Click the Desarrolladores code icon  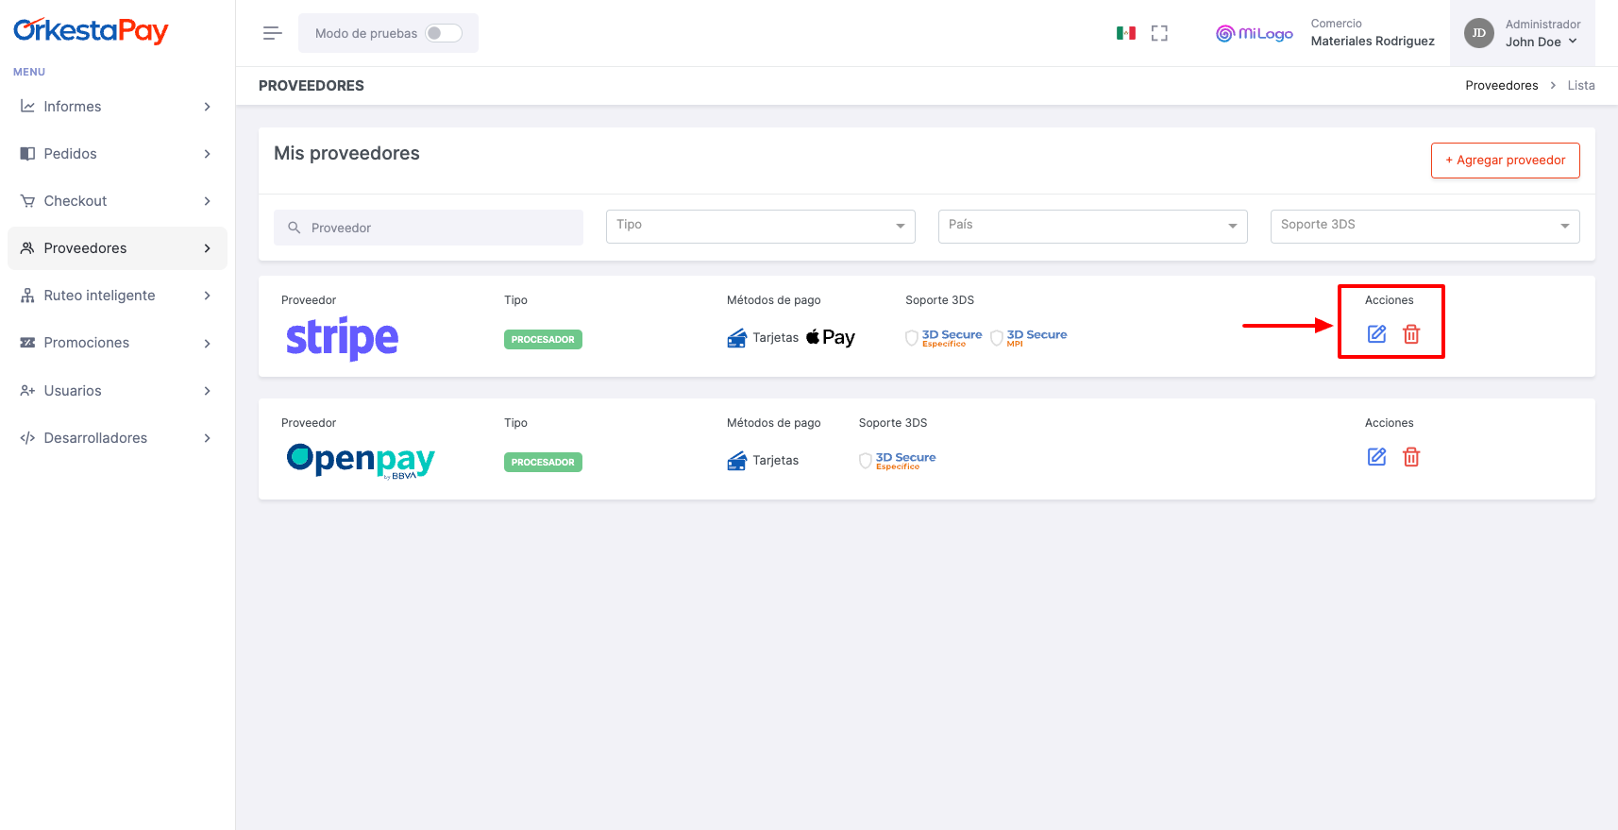[x=27, y=438]
